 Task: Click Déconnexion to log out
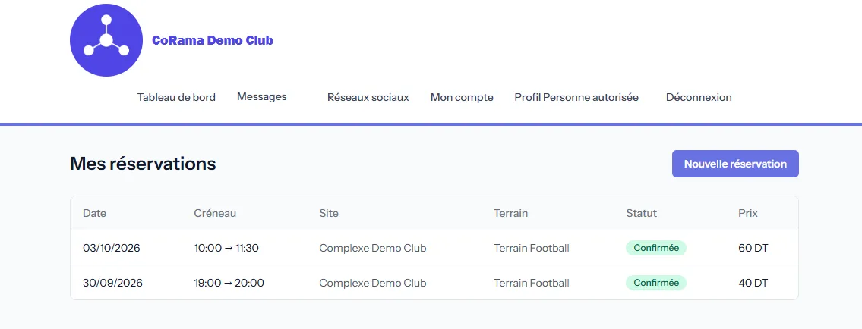[x=699, y=98]
